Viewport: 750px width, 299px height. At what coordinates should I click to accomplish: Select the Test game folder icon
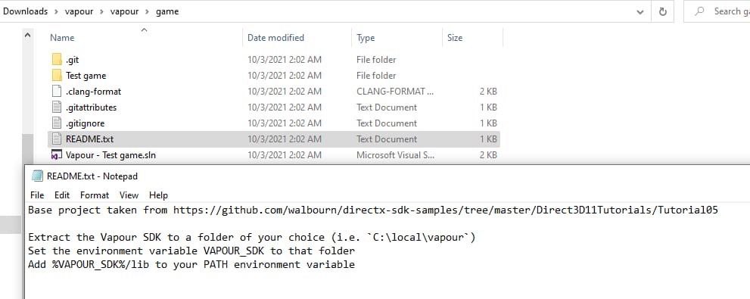[57, 76]
